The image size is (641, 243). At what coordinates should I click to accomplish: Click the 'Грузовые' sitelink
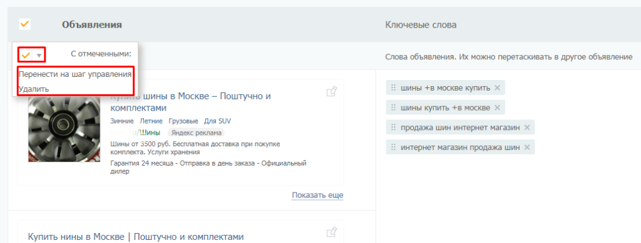(x=183, y=121)
